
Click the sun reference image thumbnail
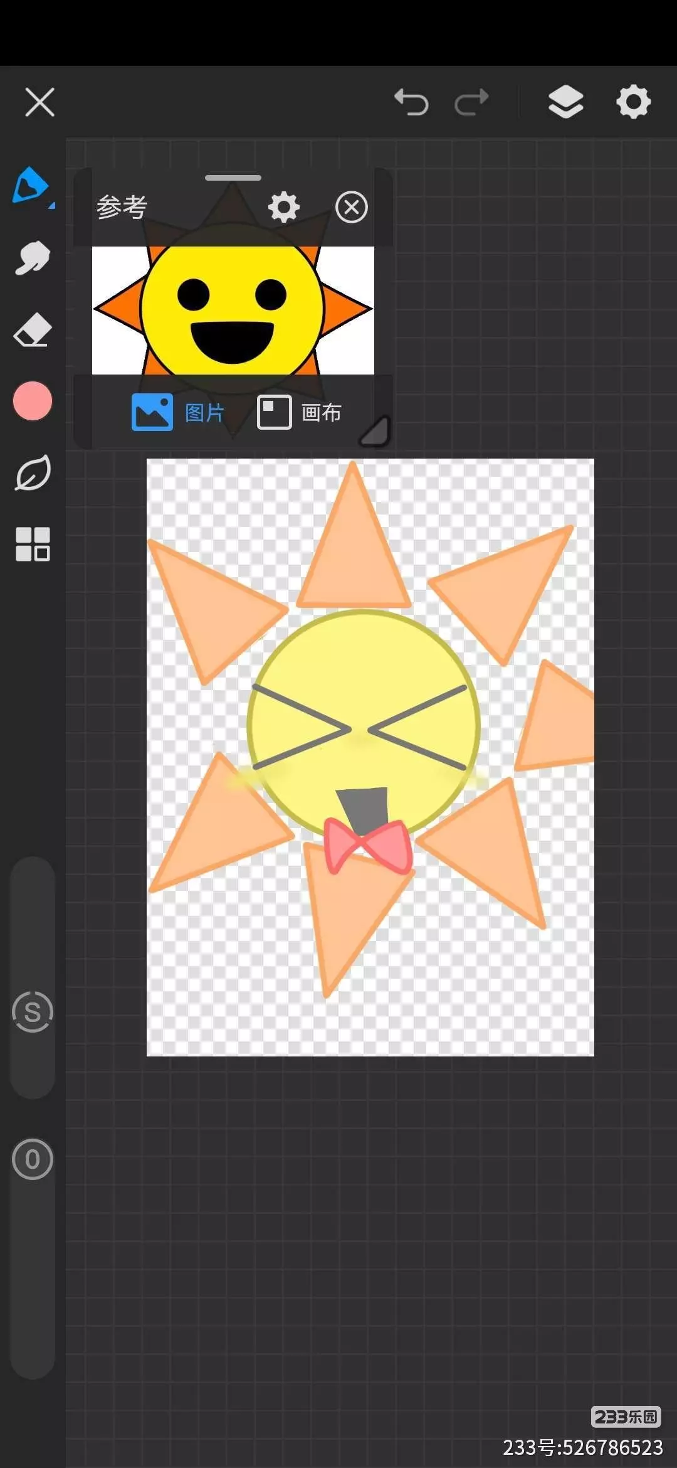(x=233, y=311)
